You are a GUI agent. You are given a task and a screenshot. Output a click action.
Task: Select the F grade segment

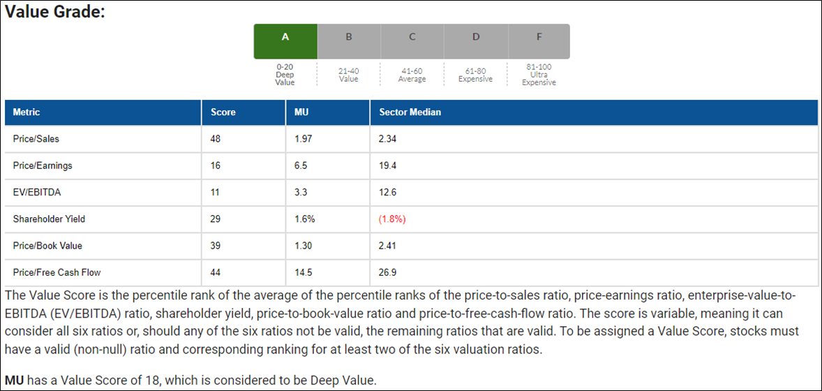coord(539,41)
